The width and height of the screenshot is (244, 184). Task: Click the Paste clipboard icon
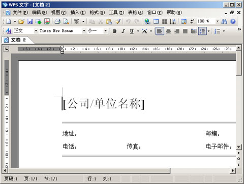109,21
